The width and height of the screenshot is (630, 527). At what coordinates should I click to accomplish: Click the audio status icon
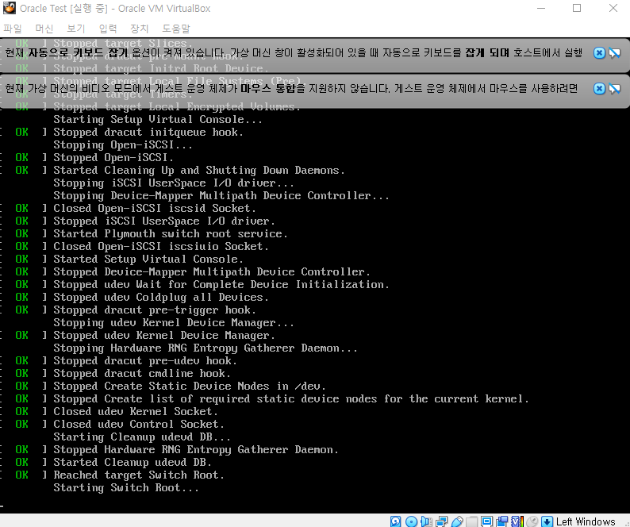[x=426, y=521]
